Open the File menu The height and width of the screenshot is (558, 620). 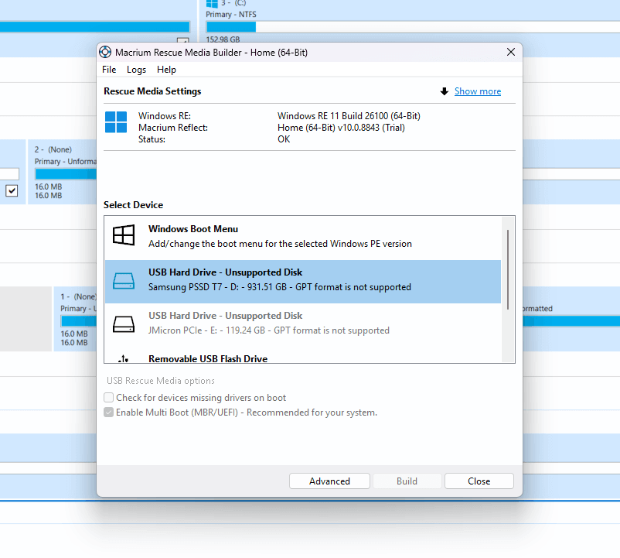click(109, 70)
